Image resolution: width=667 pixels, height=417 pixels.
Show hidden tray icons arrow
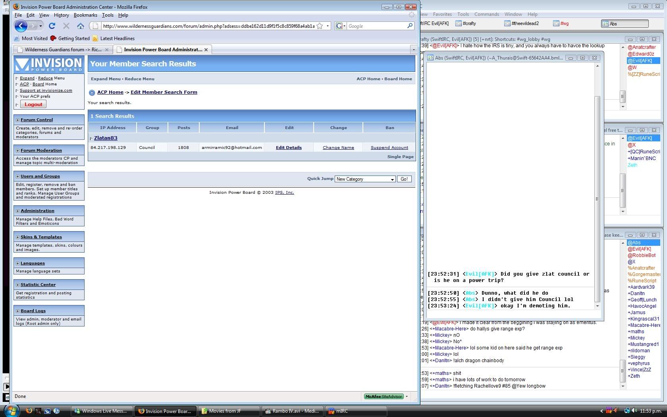click(601, 411)
